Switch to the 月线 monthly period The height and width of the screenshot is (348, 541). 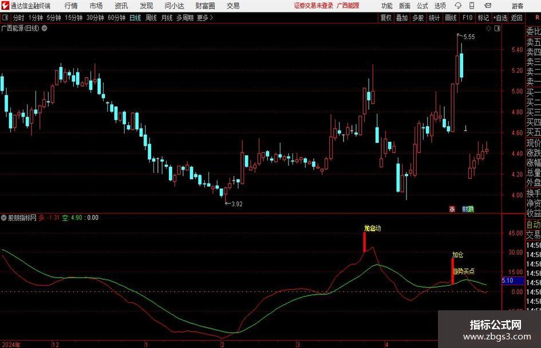click(x=167, y=18)
